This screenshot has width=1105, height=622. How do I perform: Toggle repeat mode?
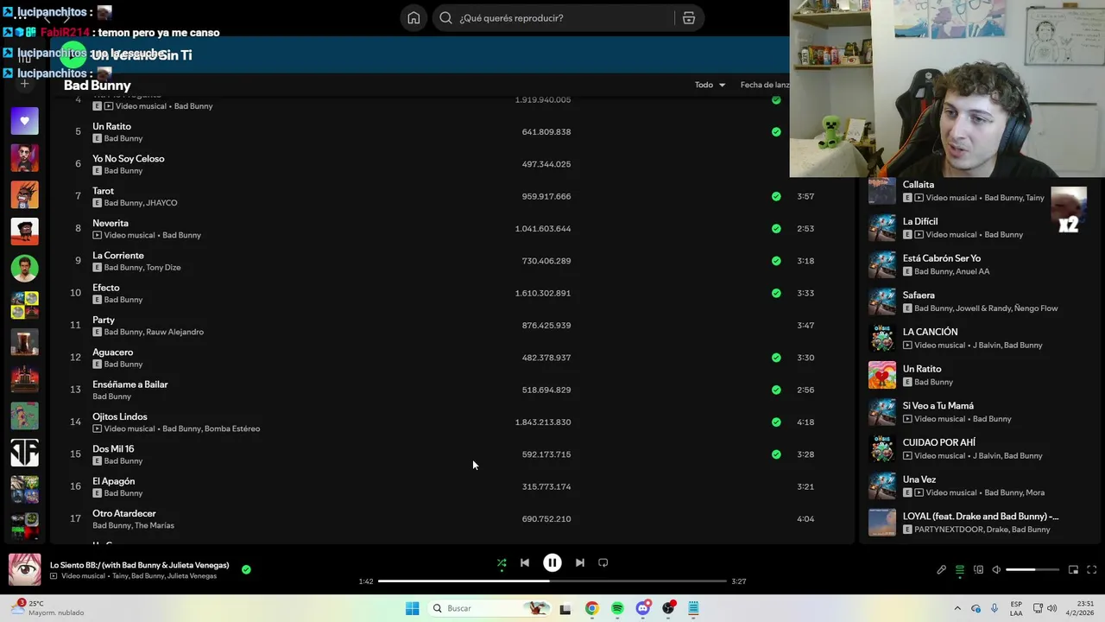[603, 563]
